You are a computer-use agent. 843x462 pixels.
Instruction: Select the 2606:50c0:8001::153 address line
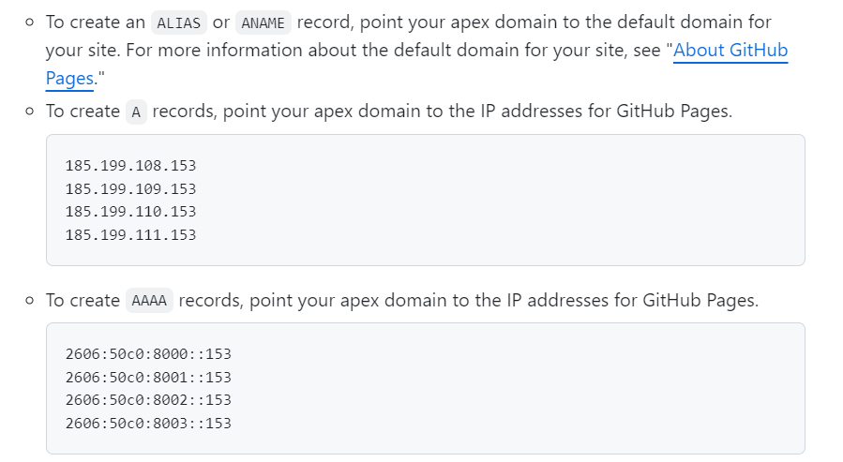pos(148,378)
